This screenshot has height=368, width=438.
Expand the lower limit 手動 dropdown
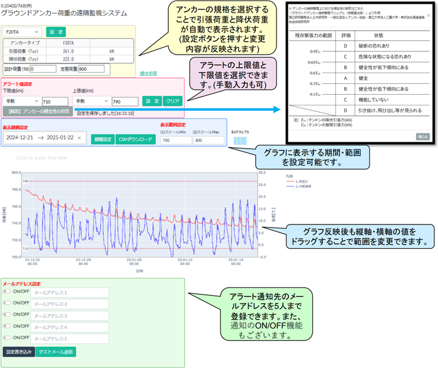tap(21, 100)
